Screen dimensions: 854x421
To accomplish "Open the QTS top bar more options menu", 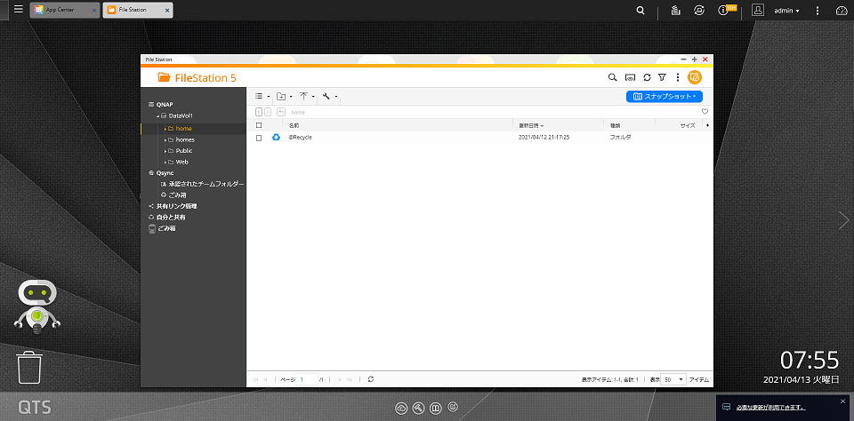I will 817,11.
